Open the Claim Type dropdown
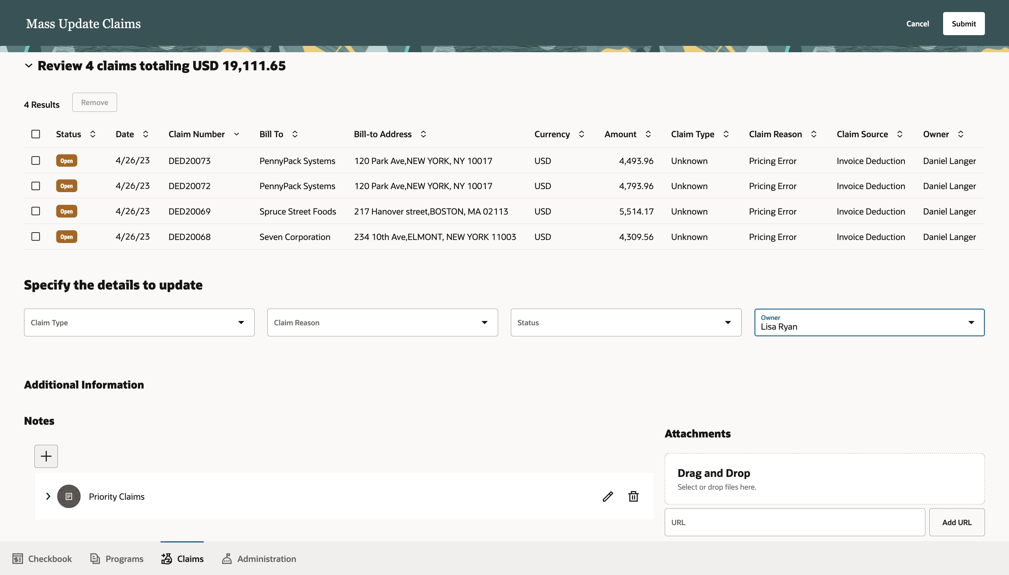 tap(139, 323)
